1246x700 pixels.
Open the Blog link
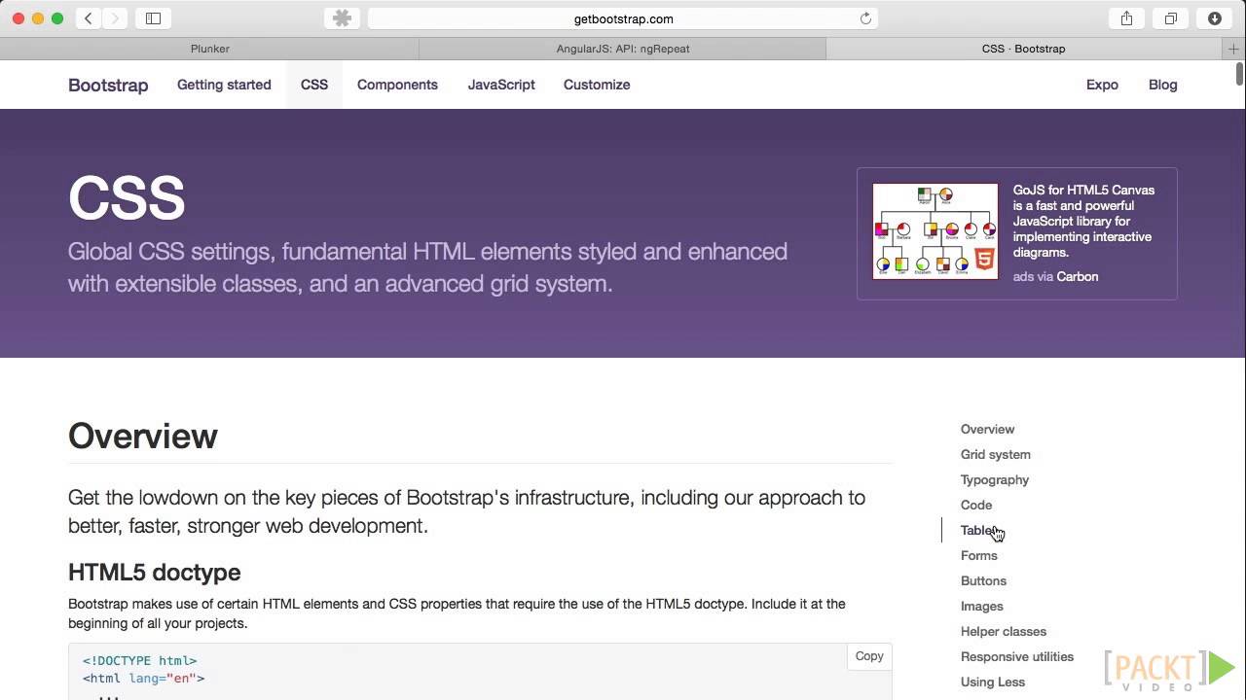pos(1163,85)
